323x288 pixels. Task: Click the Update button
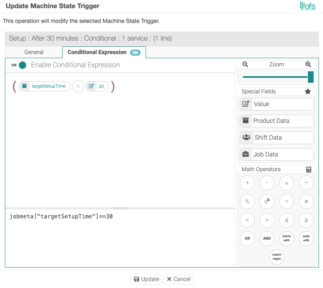(x=146, y=279)
